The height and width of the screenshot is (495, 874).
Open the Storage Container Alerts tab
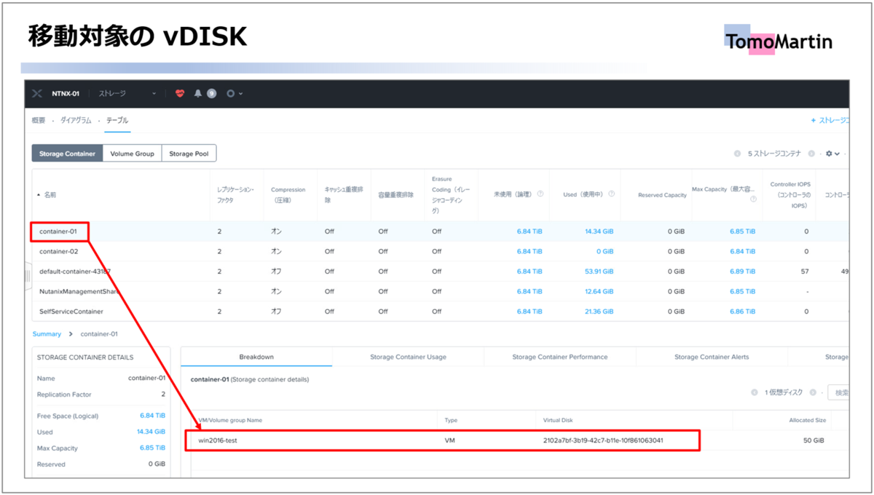pos(712,357)
